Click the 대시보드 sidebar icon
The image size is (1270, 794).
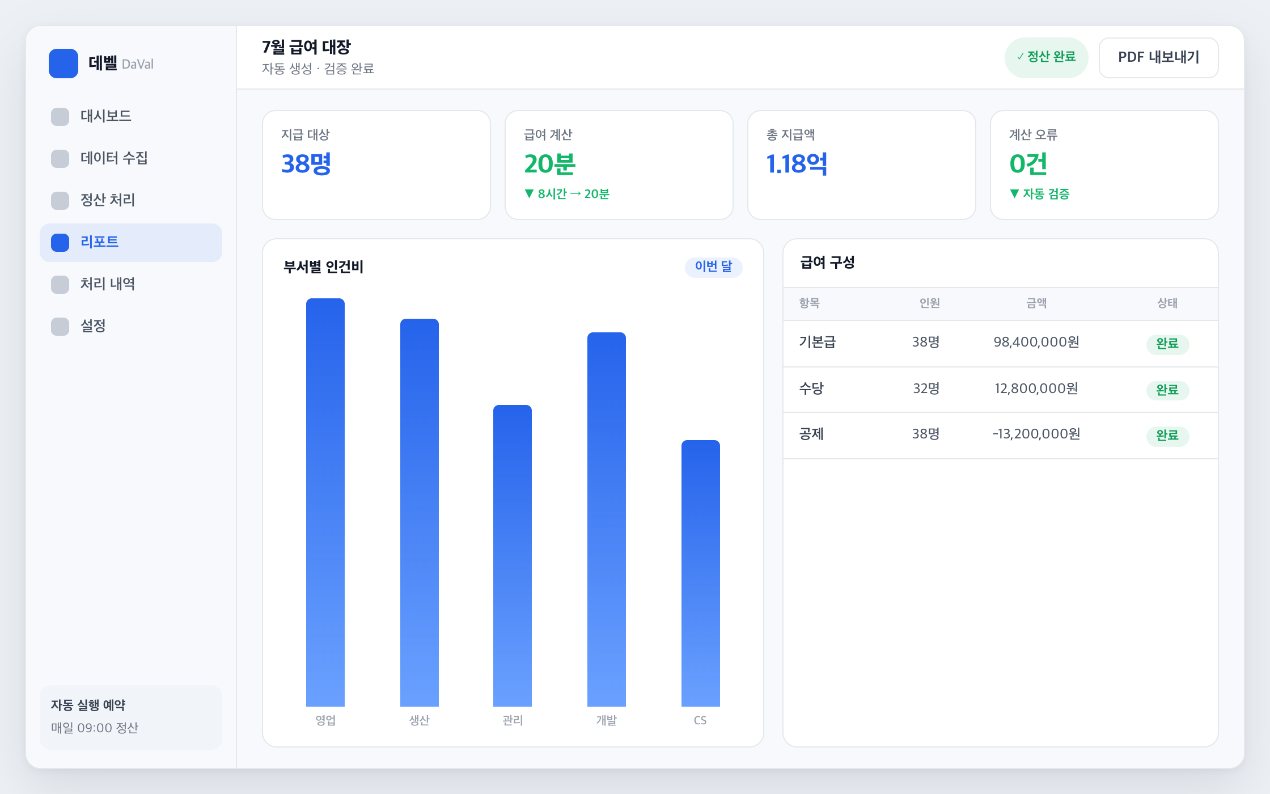[x=60, y=116]
